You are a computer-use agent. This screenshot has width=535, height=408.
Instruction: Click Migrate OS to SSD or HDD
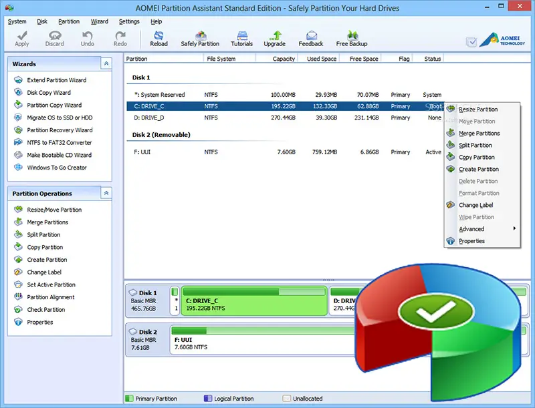60,118
